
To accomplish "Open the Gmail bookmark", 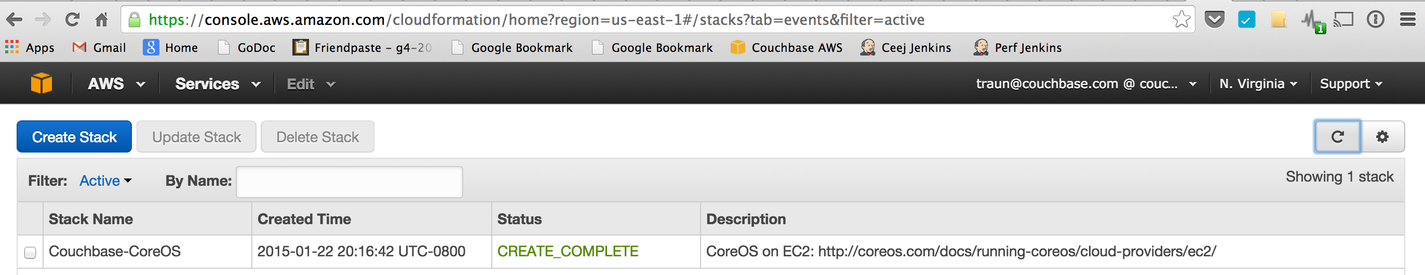I will click(x=100, y=48).
